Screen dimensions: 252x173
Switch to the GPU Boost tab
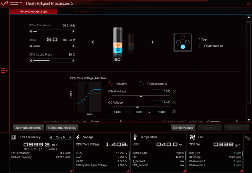click(x=82, y=11)
